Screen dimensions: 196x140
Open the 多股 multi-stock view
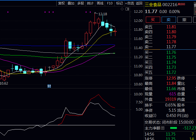click(x=80, y=3)
